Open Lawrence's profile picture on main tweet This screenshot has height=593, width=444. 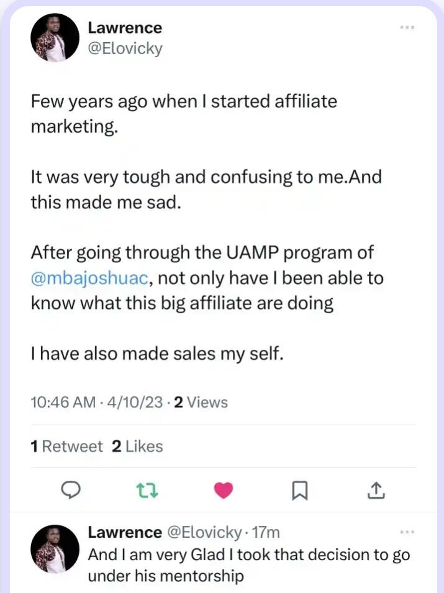[55, 38]
